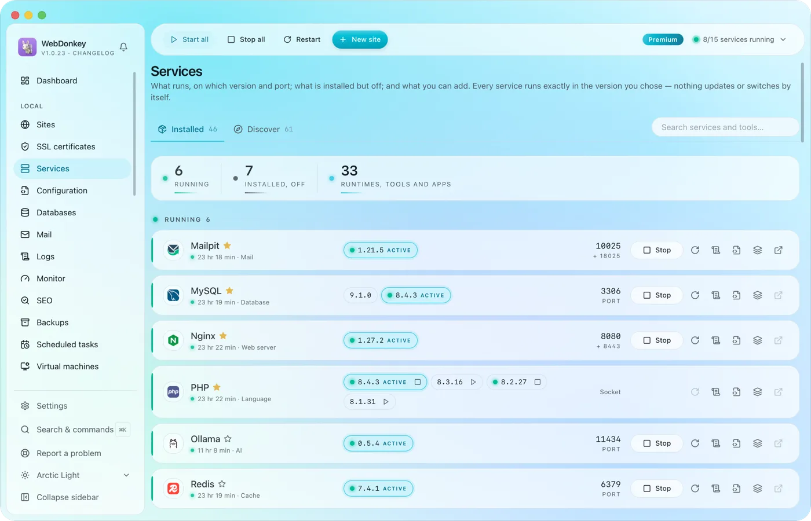Restart the Mailpit service via its icon
The height and width of the screenshot is (521, 811).
point(695,250)
